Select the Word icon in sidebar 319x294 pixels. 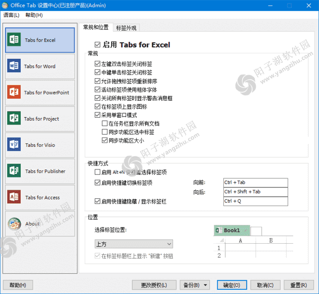click(x=14, y=66)
